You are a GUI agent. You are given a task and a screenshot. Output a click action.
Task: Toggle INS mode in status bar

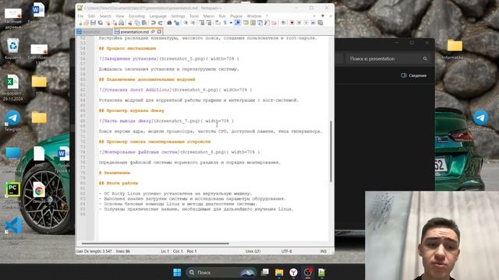pos(324,251)
